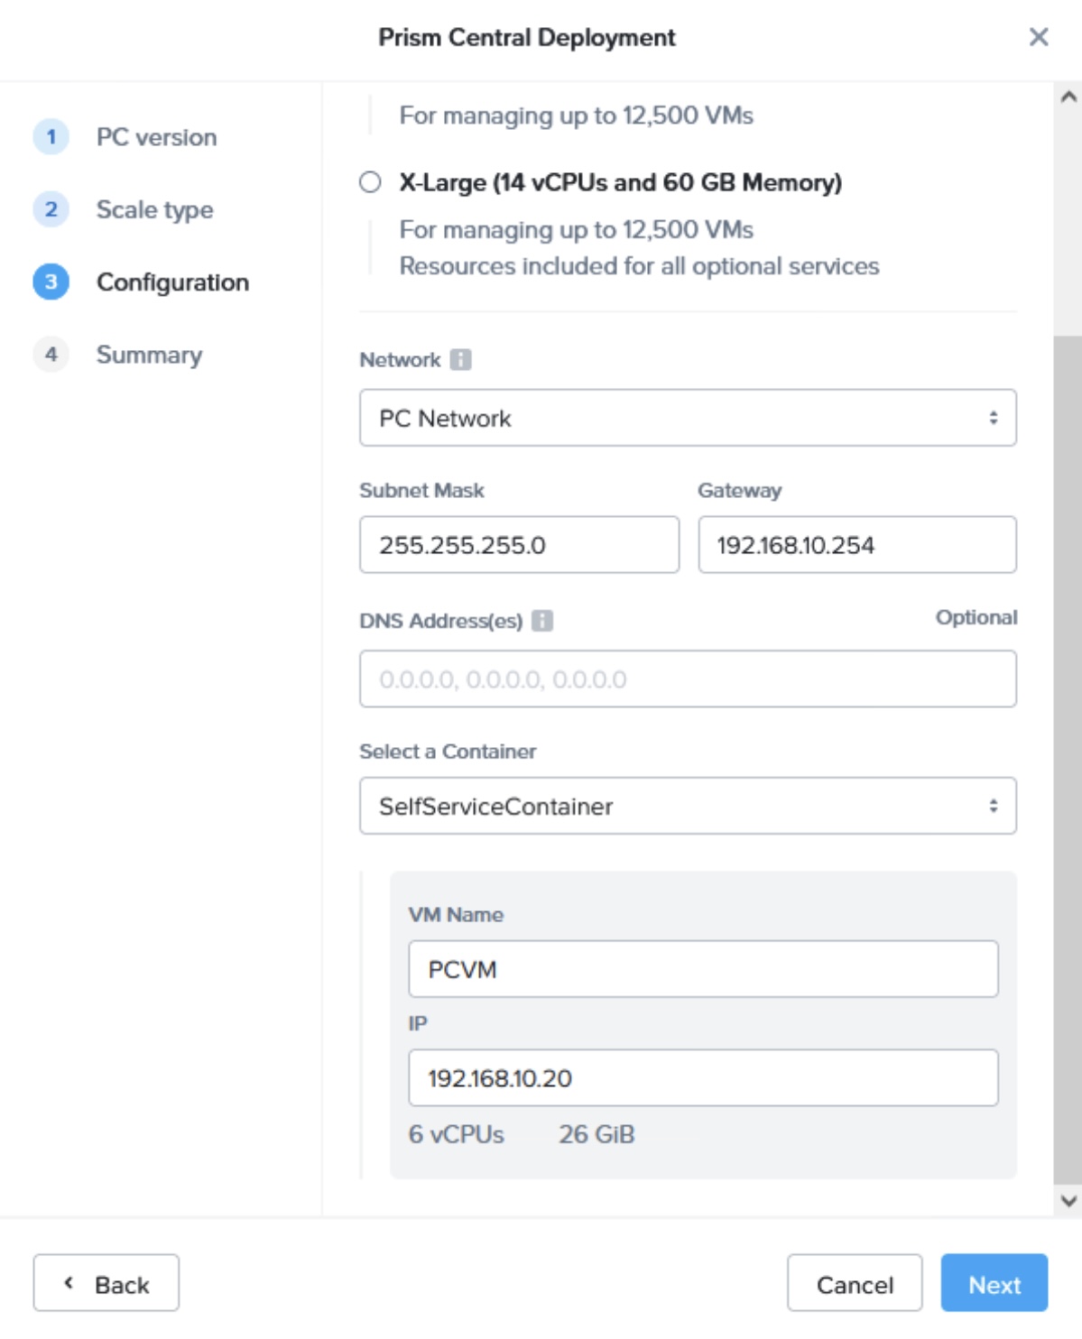The height and width of the screenshot is (1339, 1082).
Task: Click the Network info icon
Action: click(460, 359)
